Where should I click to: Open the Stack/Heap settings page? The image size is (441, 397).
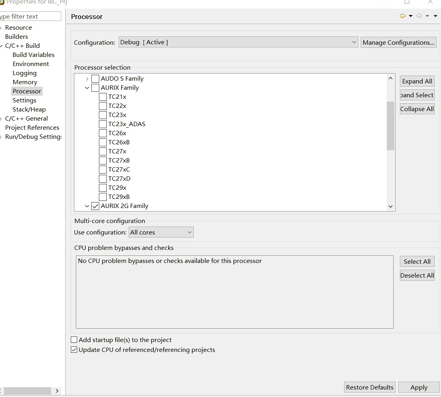pos(29,110)
